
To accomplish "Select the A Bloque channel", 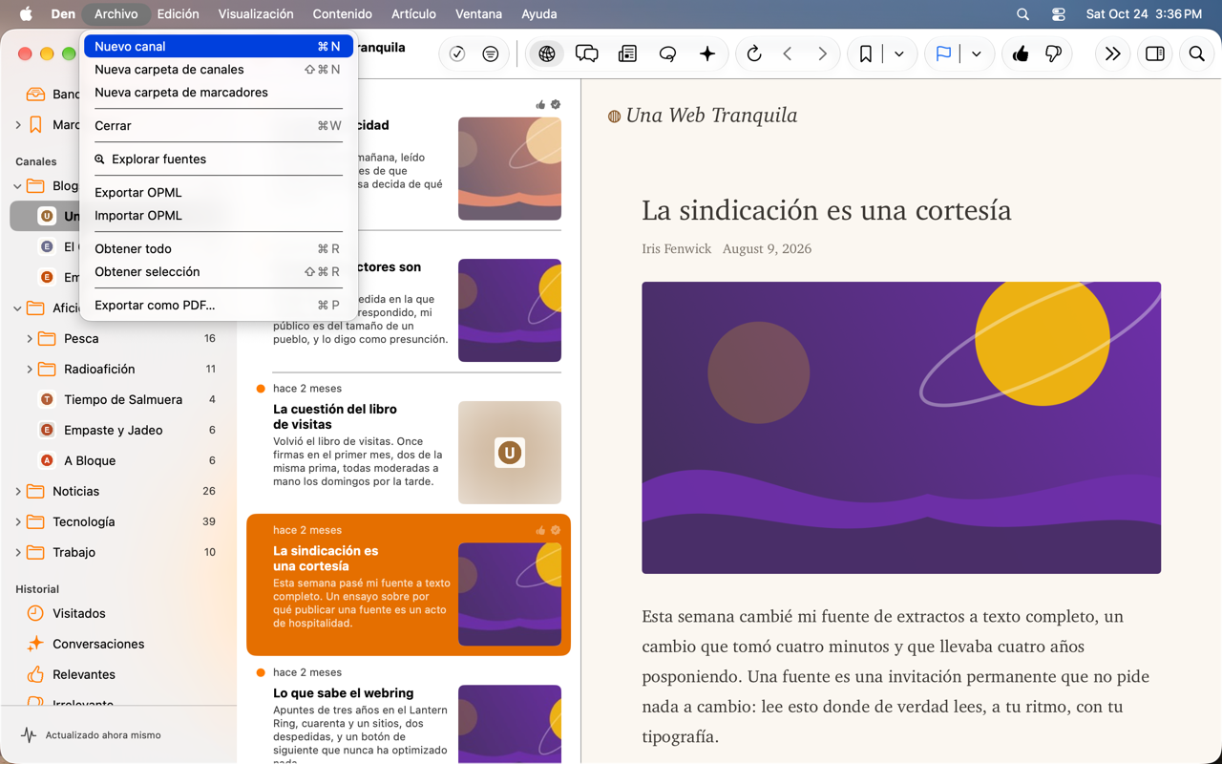I will point(119,460).
